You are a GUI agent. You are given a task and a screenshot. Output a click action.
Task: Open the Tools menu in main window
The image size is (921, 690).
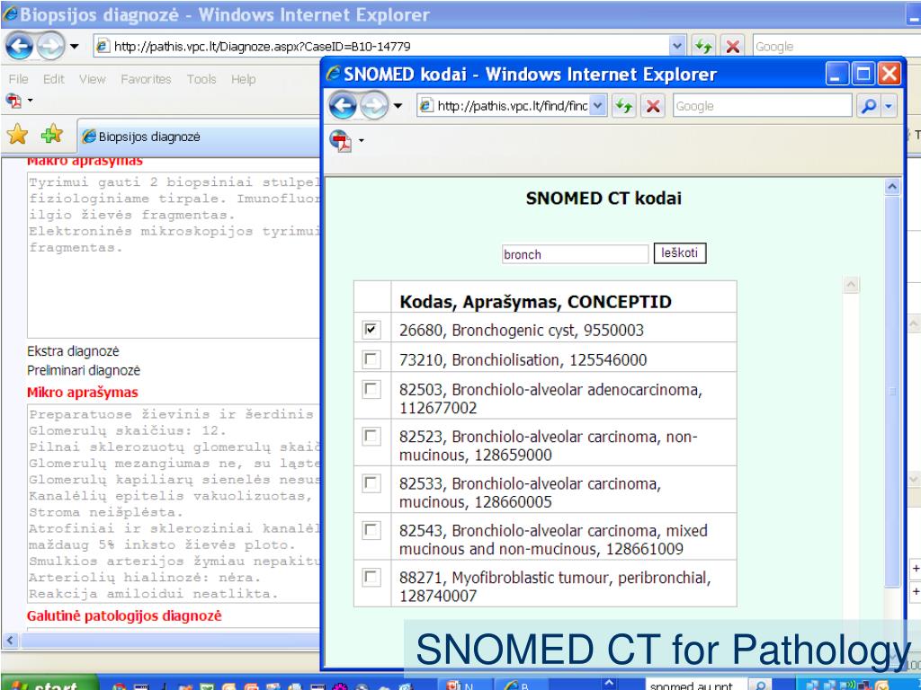pos(201,79)
